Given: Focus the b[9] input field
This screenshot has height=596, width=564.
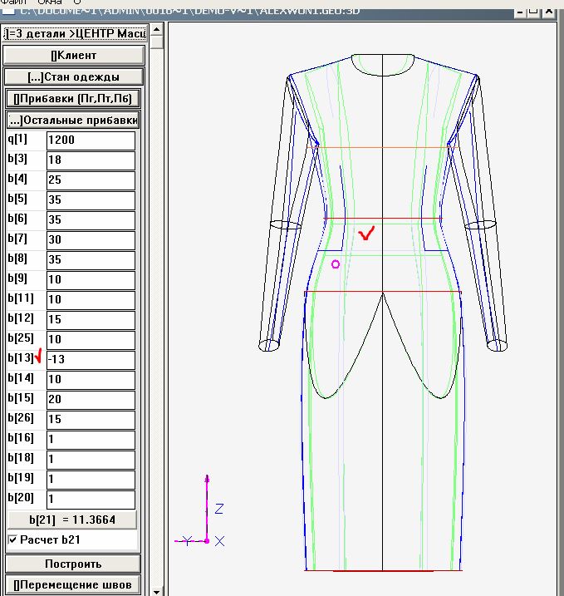Looking at the screenshot, I should tap(91, 280).
